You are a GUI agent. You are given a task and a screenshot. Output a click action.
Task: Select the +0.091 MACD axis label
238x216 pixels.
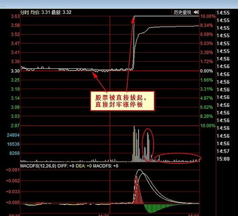[x=13, y=170]
